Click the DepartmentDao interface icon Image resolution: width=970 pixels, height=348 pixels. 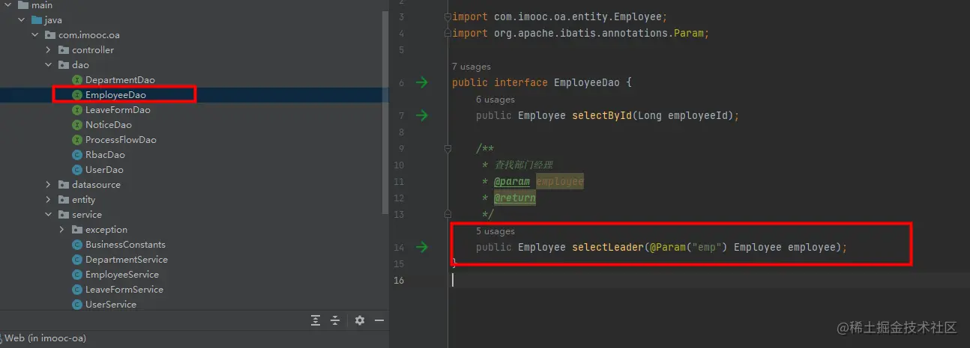pos(76,80)
